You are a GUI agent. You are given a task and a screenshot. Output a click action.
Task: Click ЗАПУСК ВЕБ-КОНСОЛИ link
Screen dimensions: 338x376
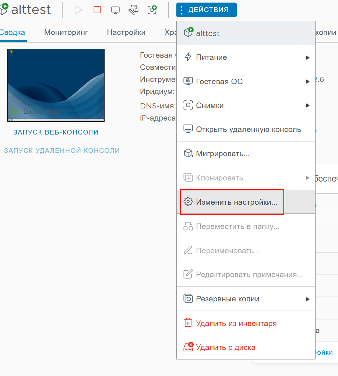point(56,132)
